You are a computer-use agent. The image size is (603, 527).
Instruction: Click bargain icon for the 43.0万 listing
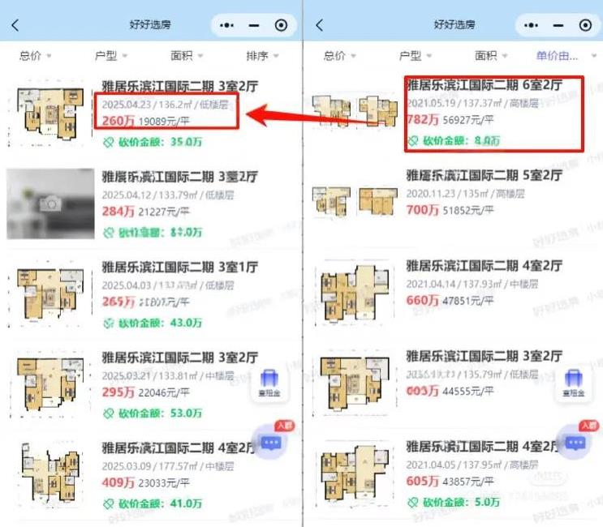[109, 323]
